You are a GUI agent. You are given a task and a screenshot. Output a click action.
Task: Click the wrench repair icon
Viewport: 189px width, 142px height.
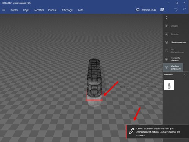[132, 131]
